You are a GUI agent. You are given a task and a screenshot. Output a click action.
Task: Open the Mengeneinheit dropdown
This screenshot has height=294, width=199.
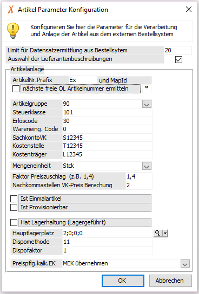pos(147,166)
